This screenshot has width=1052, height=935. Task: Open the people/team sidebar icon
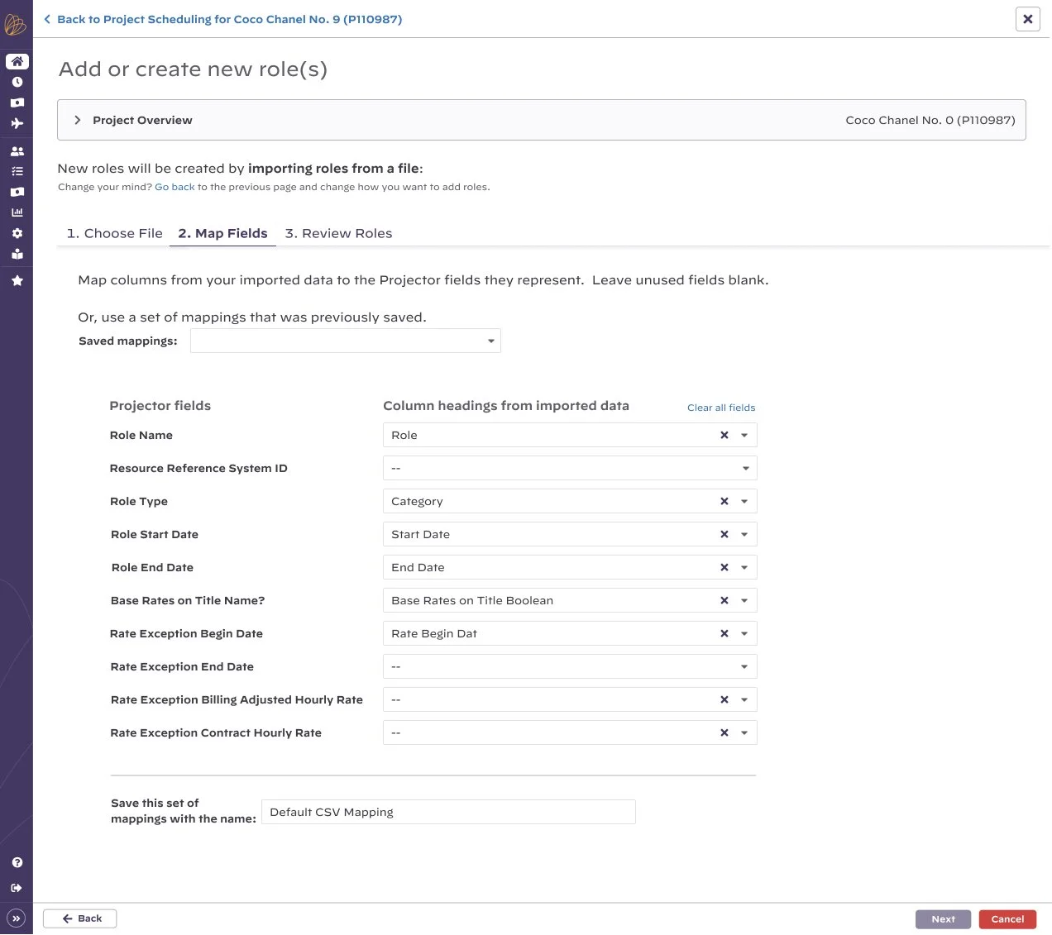(17, 150)
